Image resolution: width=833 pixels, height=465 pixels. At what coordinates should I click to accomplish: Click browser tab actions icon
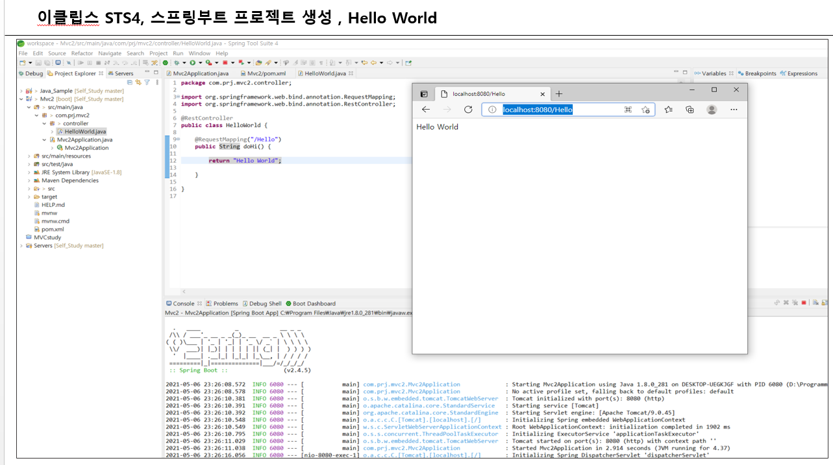click(424, 94)
